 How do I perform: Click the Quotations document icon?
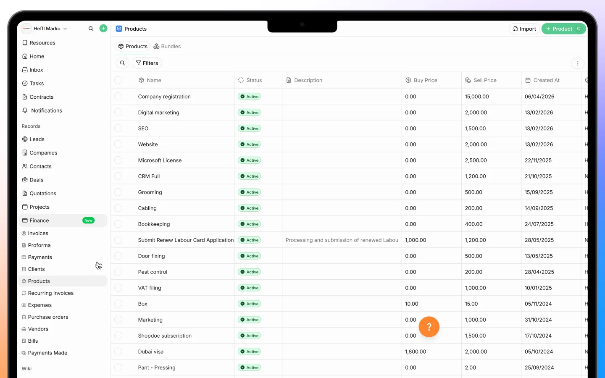(x=25, y=194)
